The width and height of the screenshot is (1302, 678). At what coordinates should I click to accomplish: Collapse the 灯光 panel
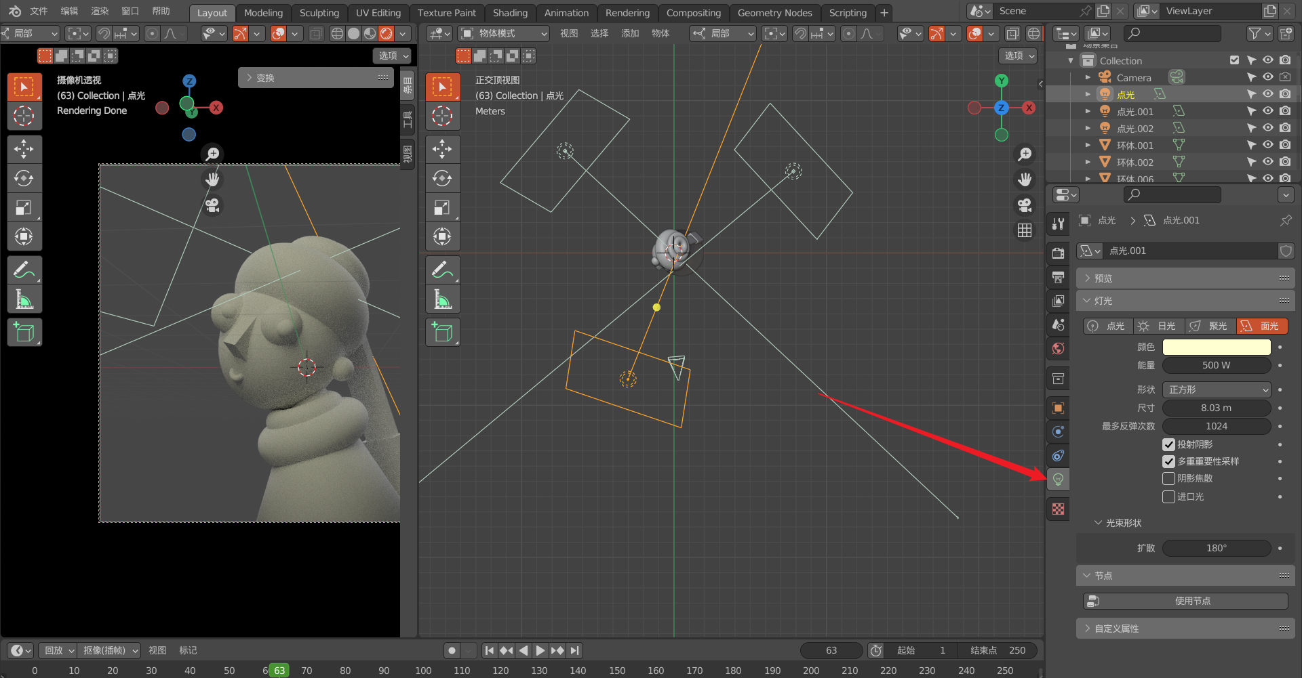click(x=1185, y=300)
